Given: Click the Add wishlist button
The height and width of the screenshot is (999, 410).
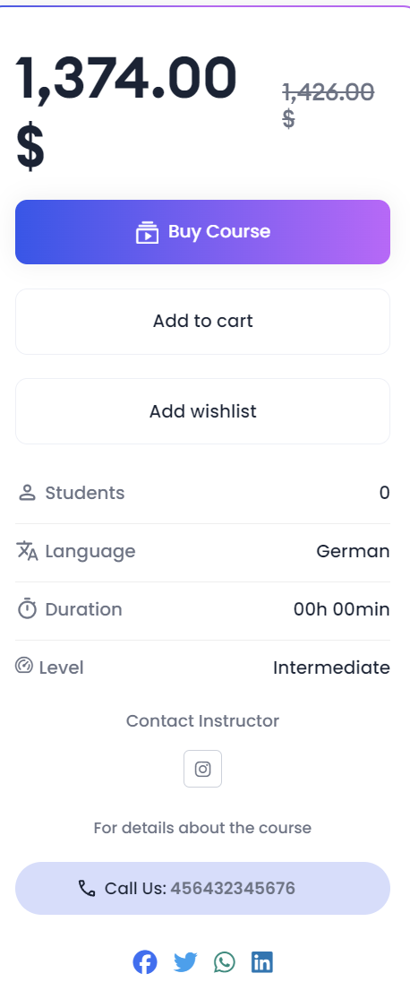Looking at the screenshot, I should 202,411.
